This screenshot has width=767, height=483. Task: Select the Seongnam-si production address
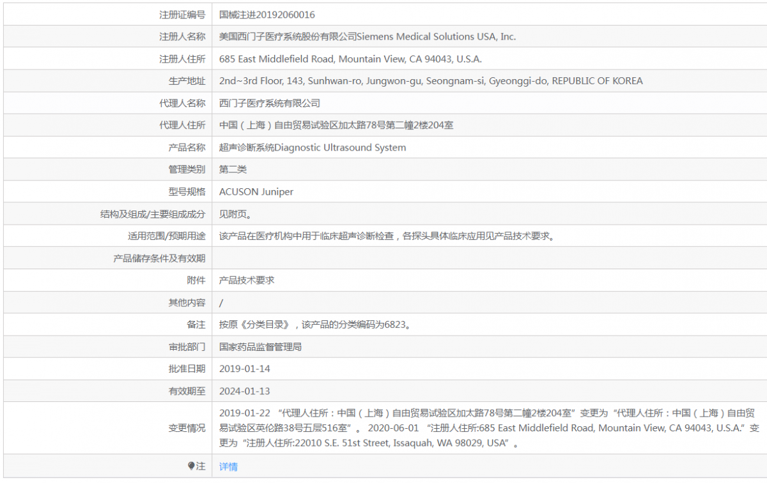pos(431,81)
